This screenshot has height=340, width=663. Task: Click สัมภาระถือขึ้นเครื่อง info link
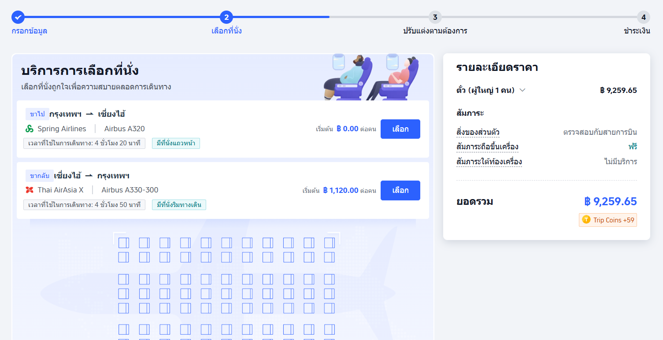point(487,147)
